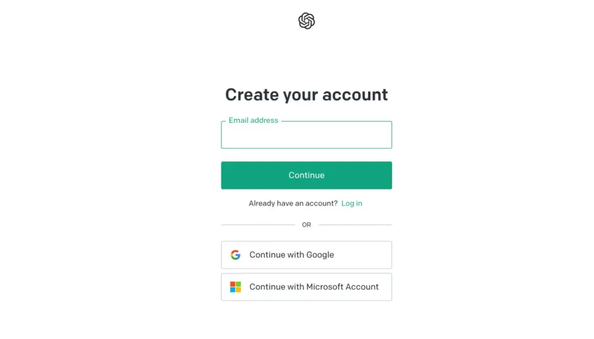Click the OpenAI logo at top
This screenshot has width=594, height=339.
point(306,21)
